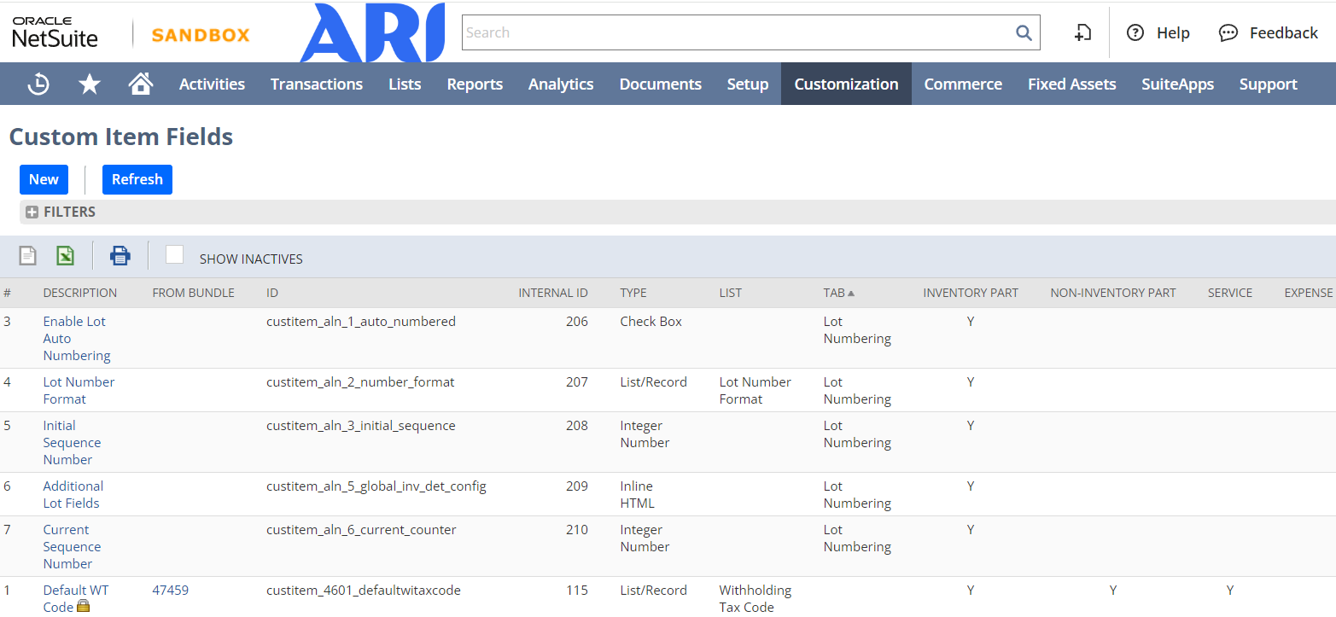Select the Inline HTML type cell
The height and width of the screenshot is (617, 1336).
(637, 494)
